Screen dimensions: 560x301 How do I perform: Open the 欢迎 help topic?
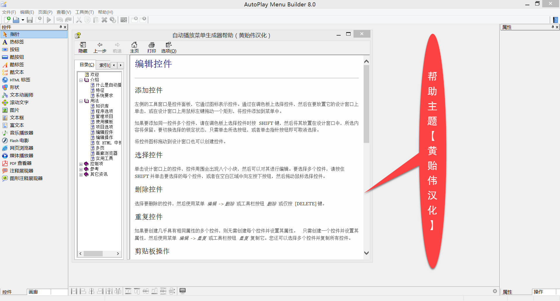[94, 75]
